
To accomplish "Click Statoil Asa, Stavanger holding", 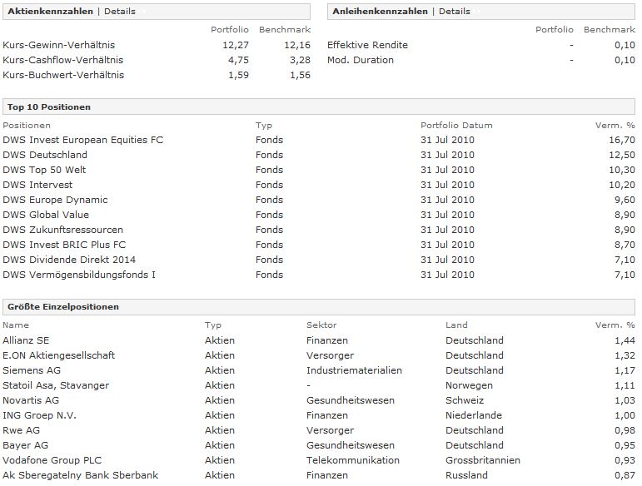I will click(x=56, y=385).
